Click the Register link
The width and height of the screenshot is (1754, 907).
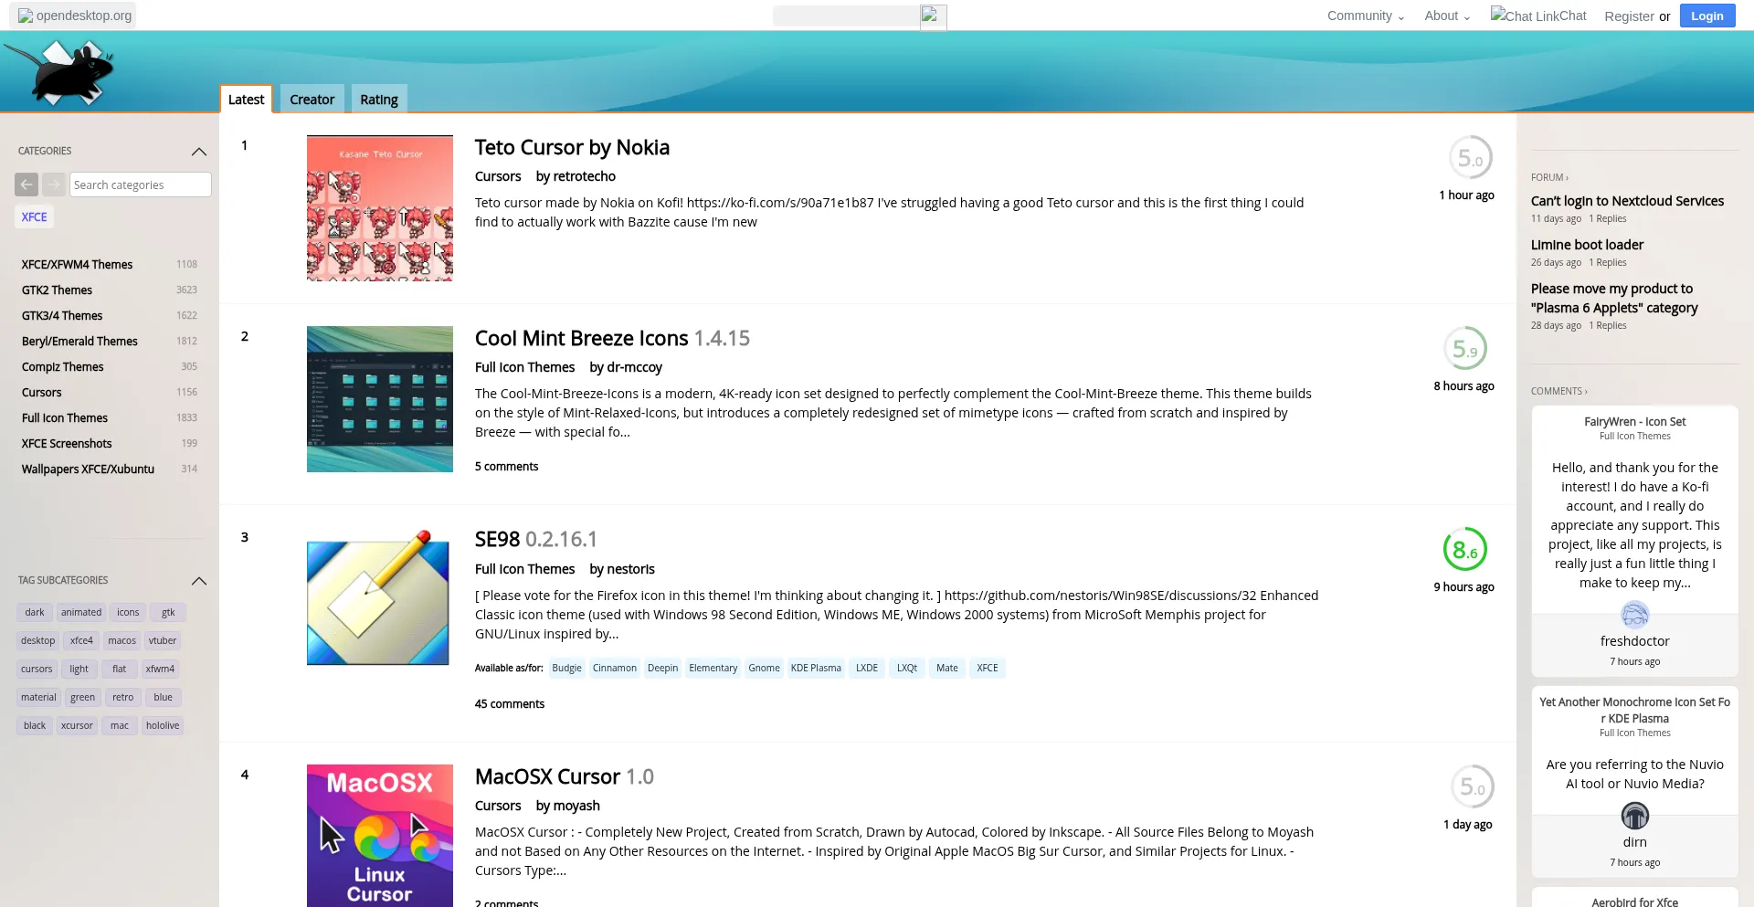click(1629, 16)
